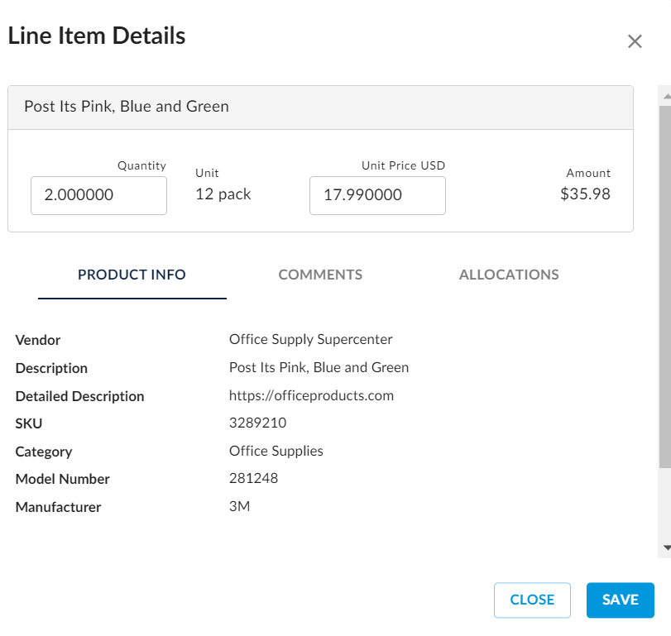Click the Close button
This screenshot has height=636, width=671.
(x=532, y=600)
